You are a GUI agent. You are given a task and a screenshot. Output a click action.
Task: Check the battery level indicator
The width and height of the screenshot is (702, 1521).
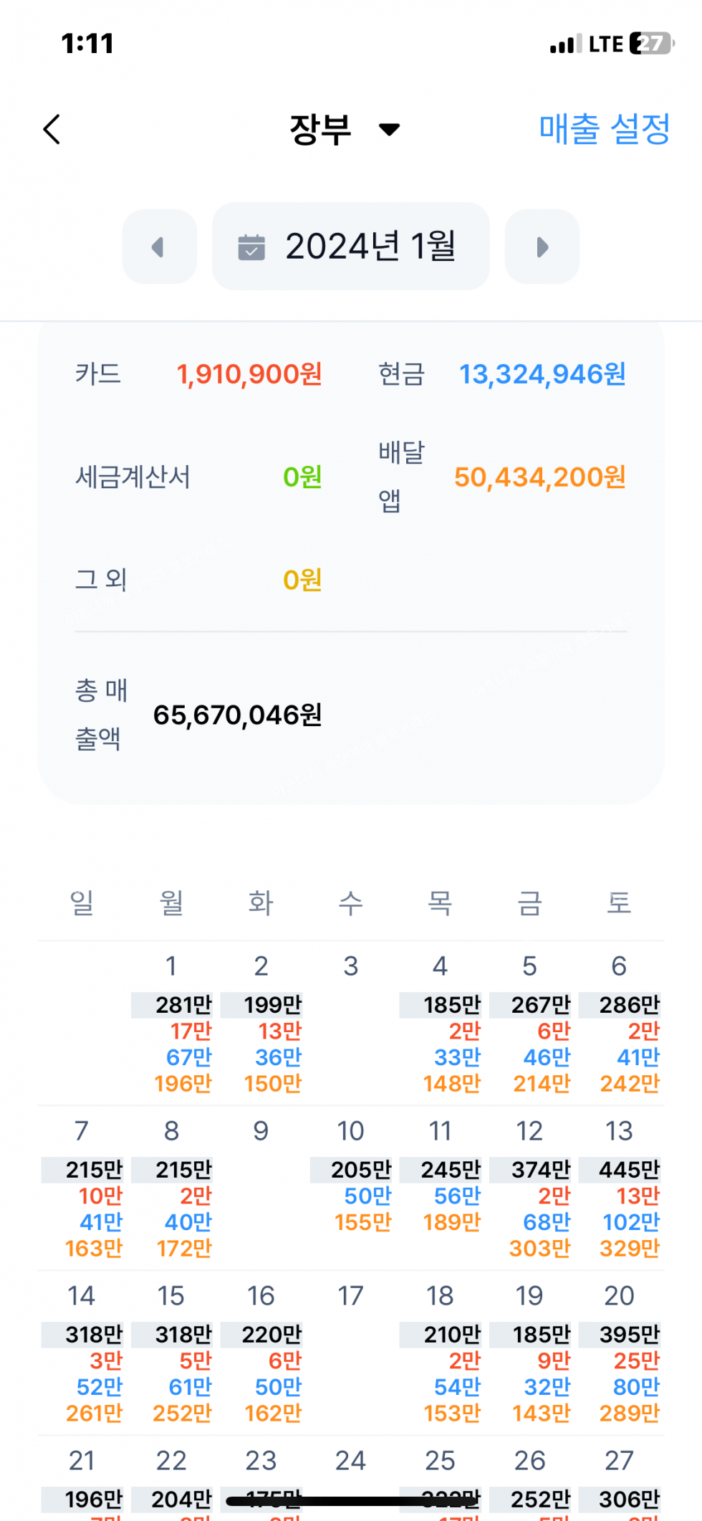[x=651, y=44]
